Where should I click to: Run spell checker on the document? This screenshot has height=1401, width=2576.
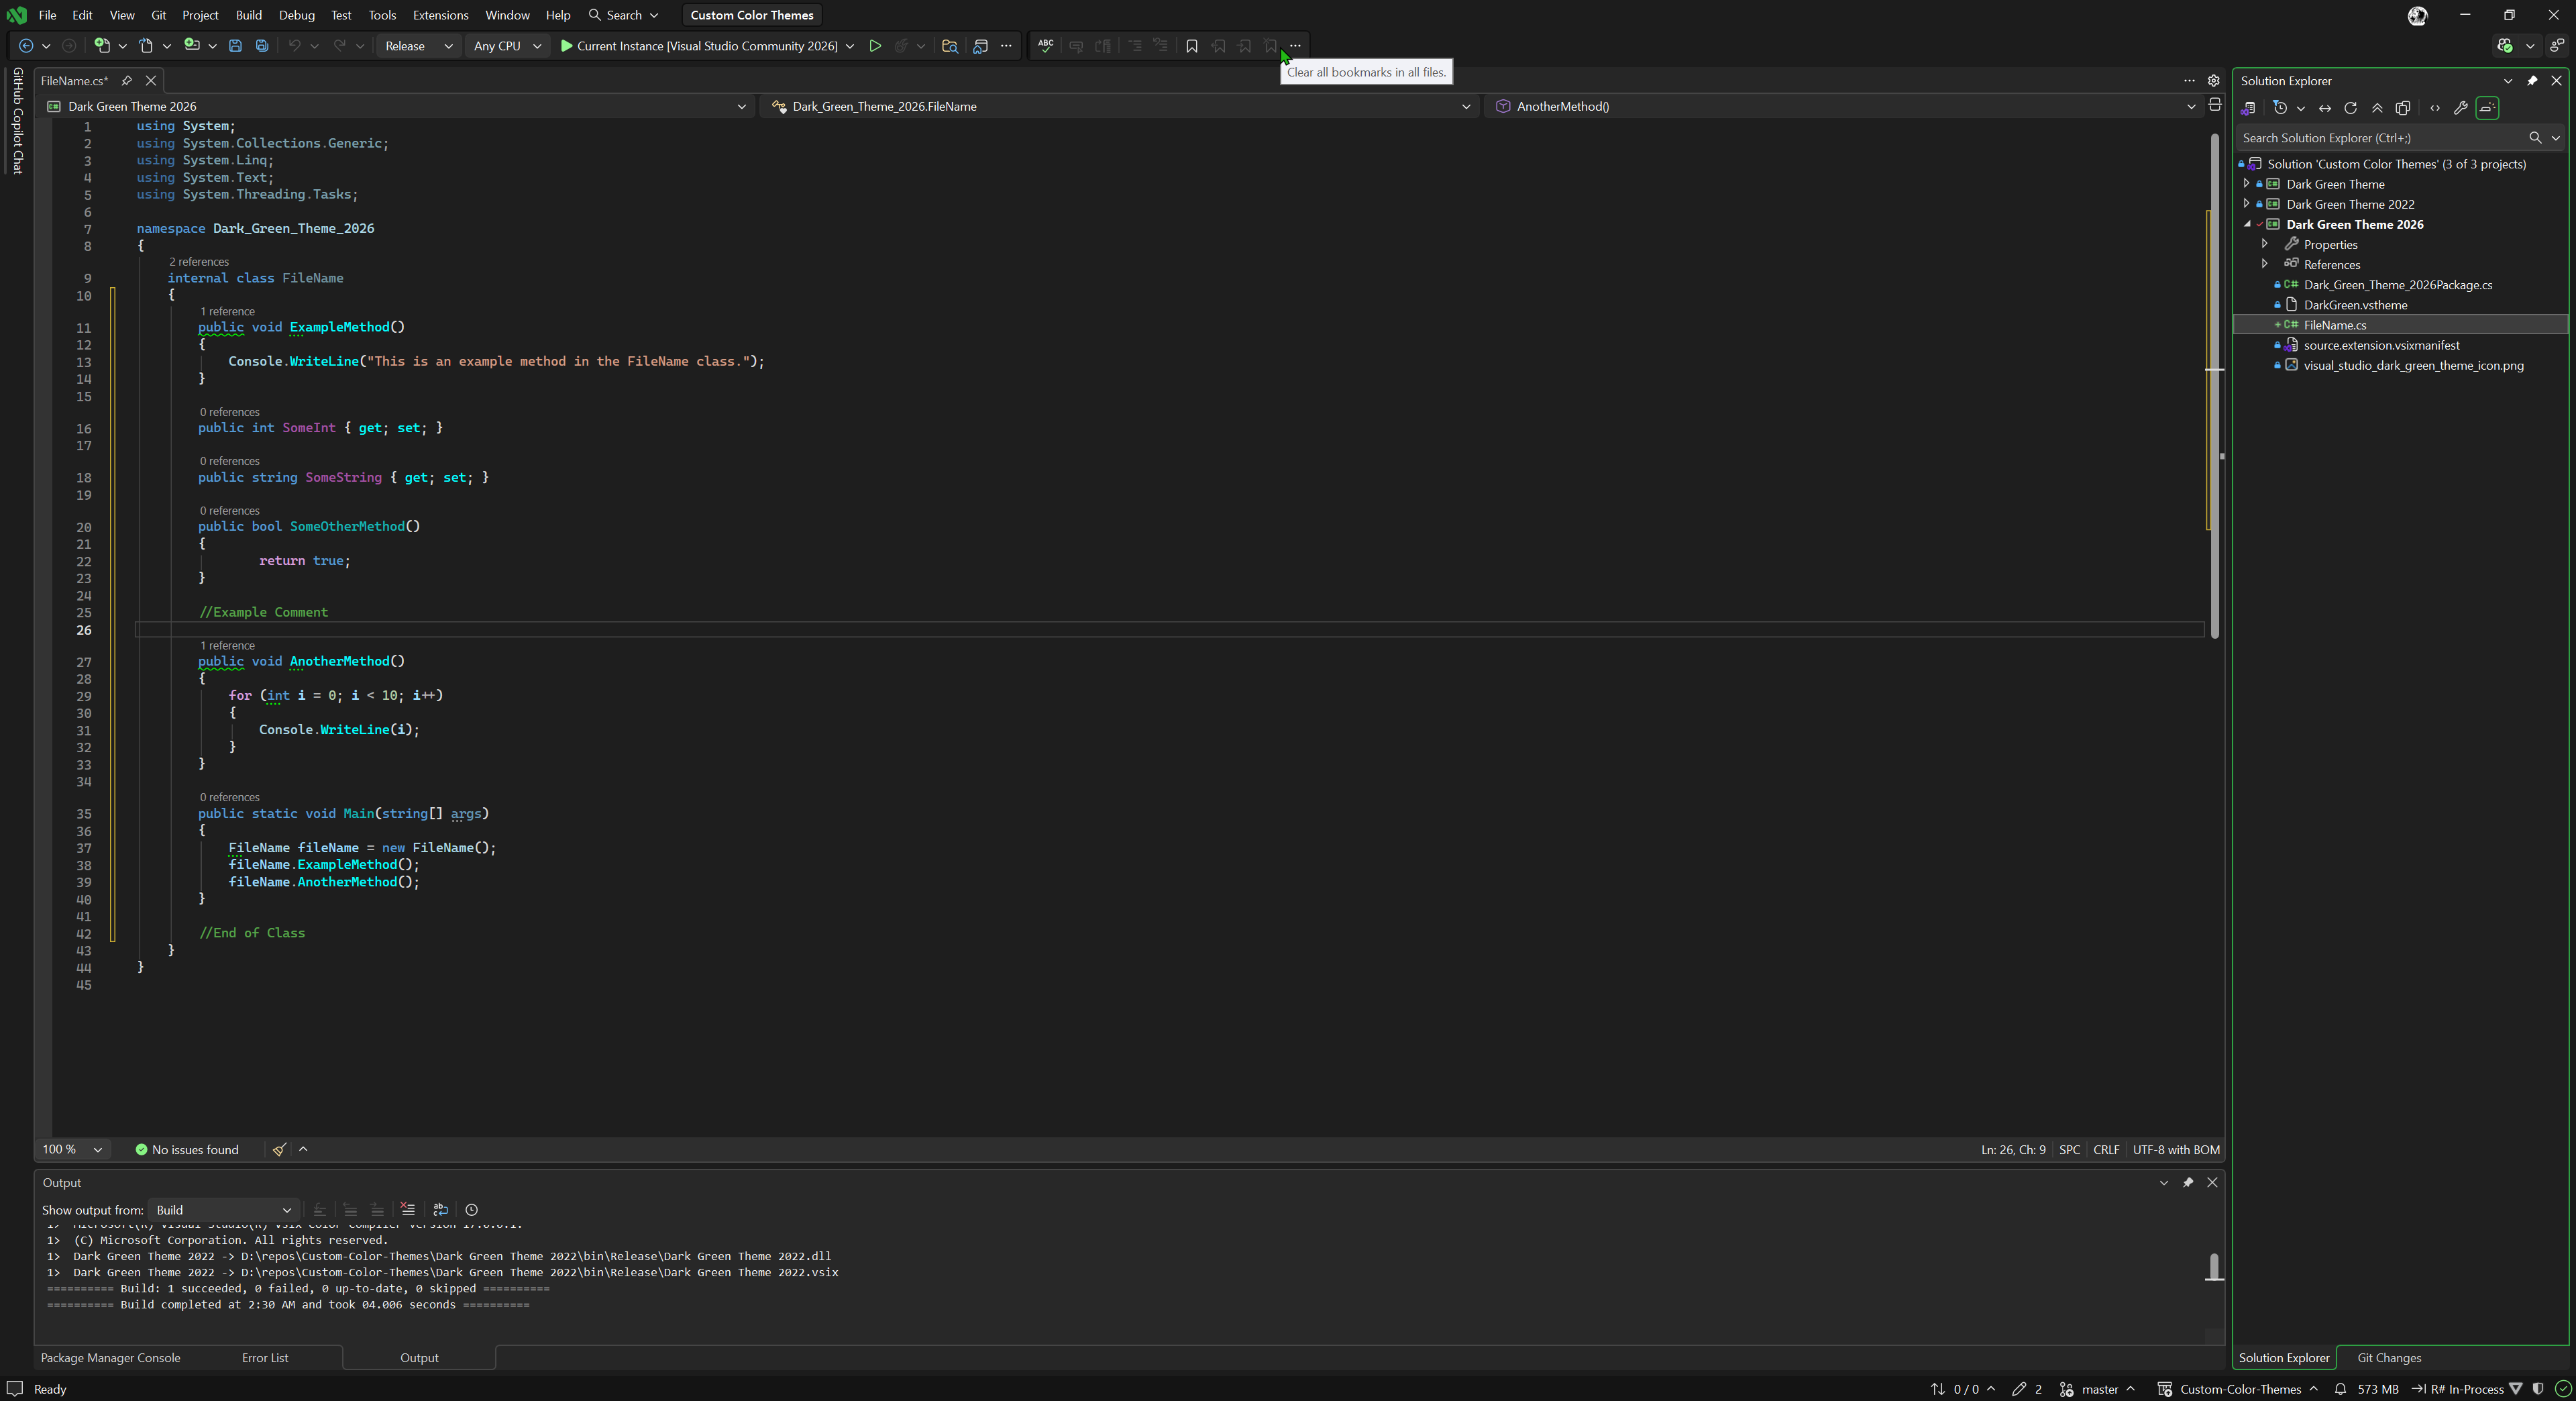1045,46
